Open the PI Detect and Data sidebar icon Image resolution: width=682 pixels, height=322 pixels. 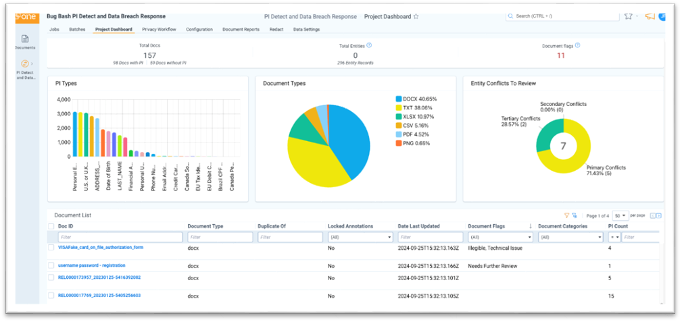click(25, 63)
